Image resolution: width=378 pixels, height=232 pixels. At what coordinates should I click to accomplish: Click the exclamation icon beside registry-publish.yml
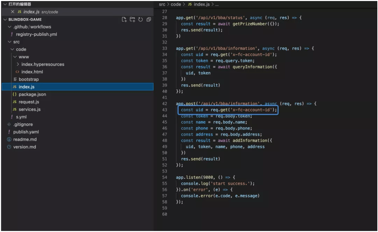(x=12, y=35)
